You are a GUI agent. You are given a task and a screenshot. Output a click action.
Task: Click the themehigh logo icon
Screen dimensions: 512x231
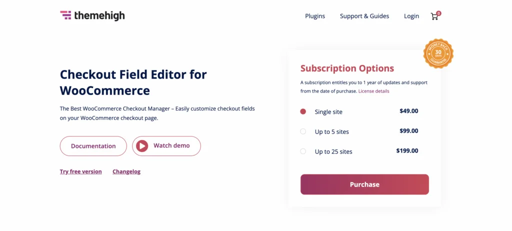(65, 15)
